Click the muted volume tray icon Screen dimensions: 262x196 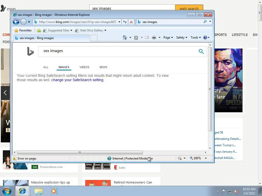coord(236,191)
